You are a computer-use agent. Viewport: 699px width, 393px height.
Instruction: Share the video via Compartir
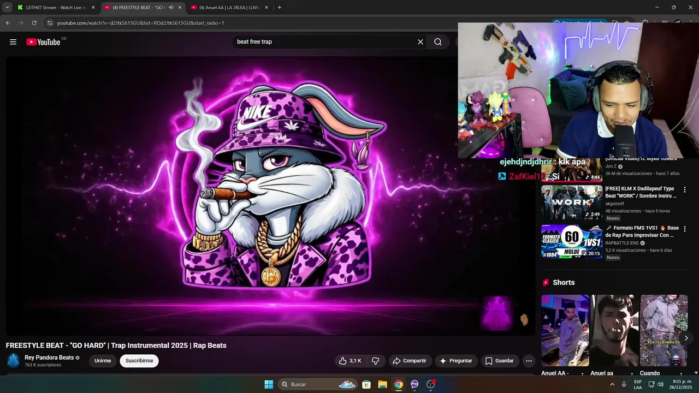410,361
